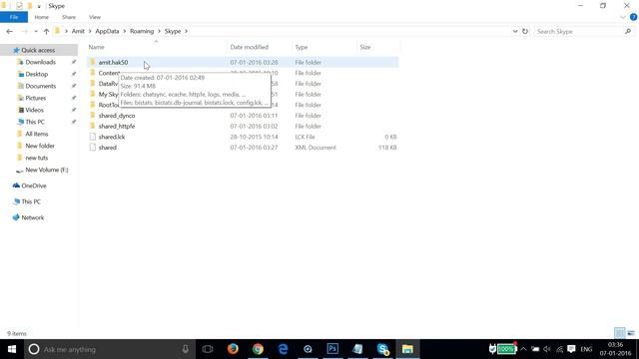Go back using the Back arrow
Screen dimensions: 639x359
tap(9, 31)
